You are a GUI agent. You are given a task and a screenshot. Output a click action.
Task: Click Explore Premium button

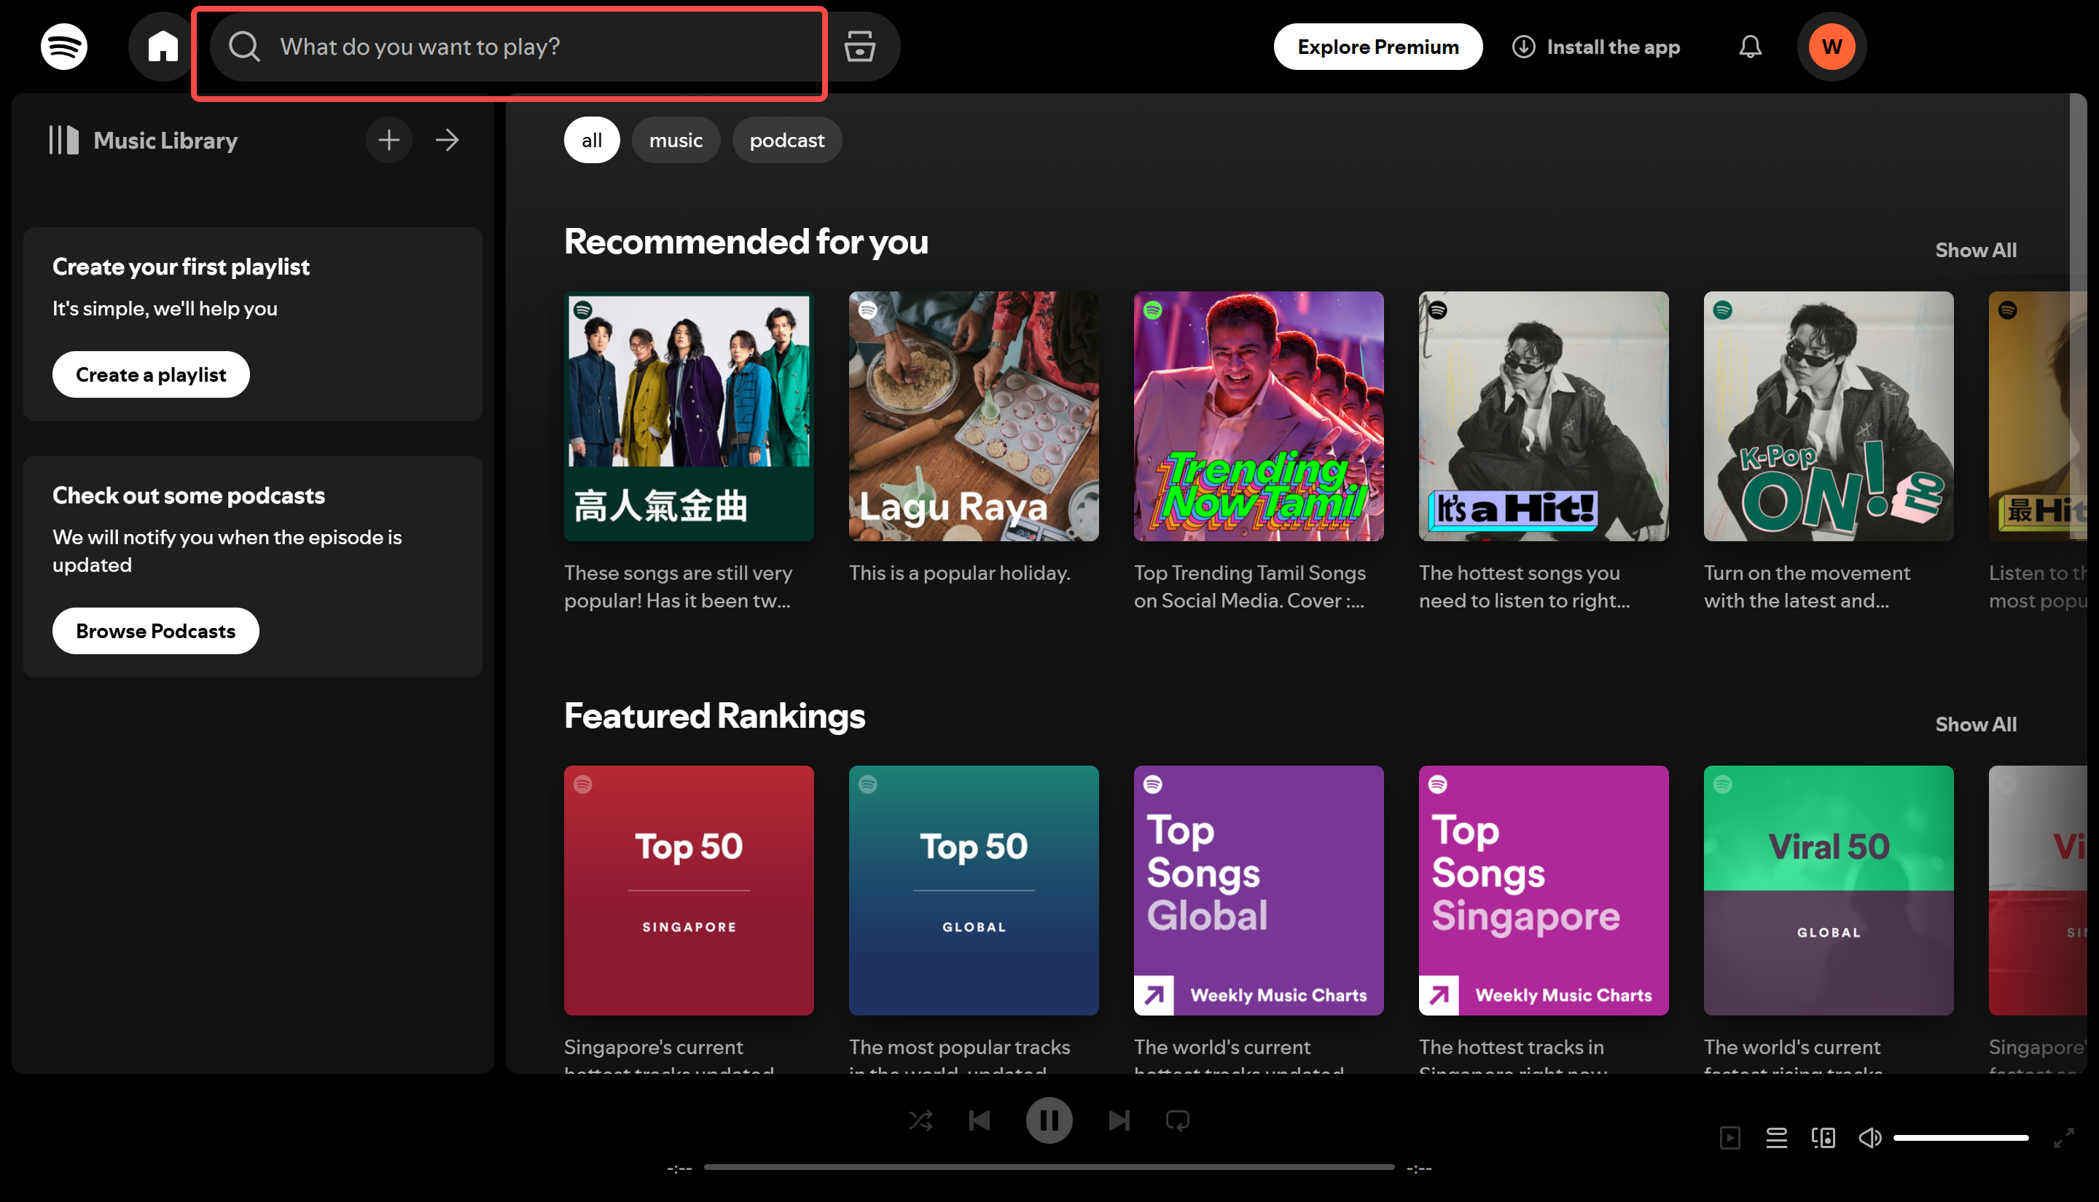tap(1377, 46)
